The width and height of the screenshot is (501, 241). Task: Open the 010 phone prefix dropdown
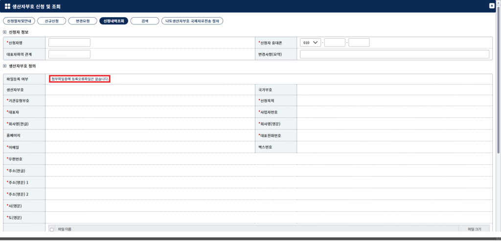[x=311, y=43]
